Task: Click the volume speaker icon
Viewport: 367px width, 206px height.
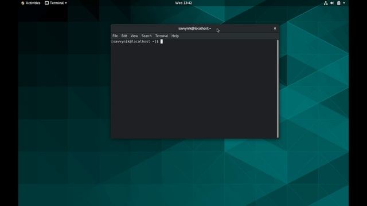Action: click(332, 3)
